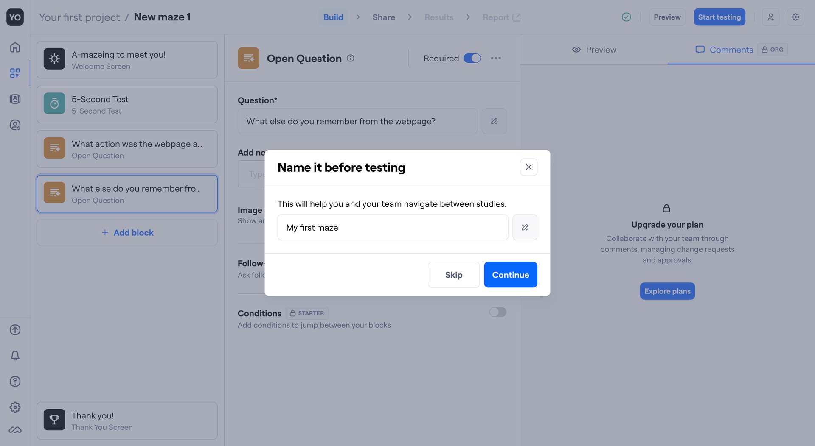Open the panel templates icon in sidebar
This screenshot has height=446, width=815.
point(15,99)
